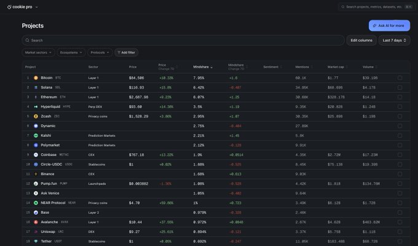Open the cookie pro workspace dropdown chevron
The width and height of the screenshot is (418, 246).
36,7
